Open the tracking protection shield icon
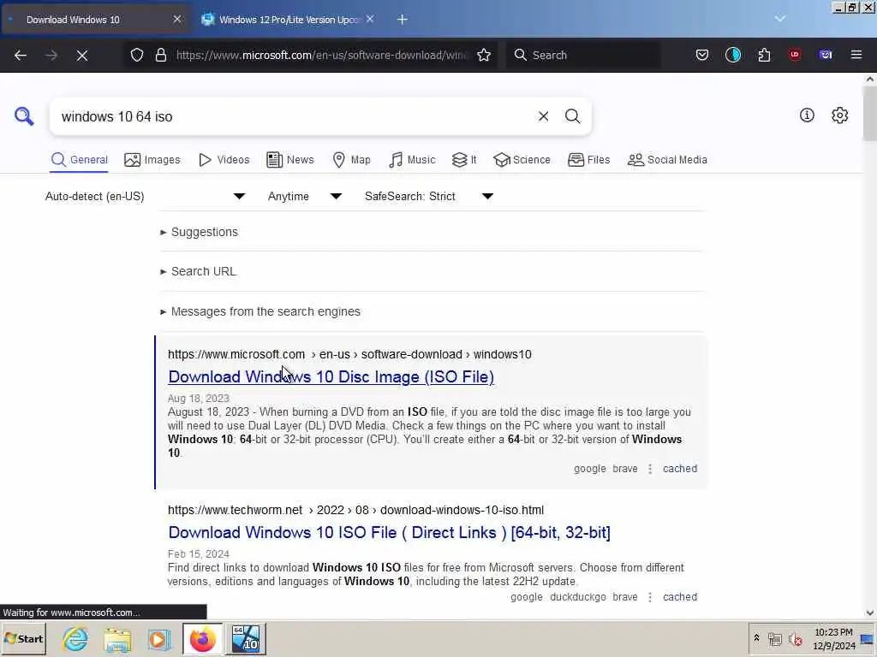 137,55
